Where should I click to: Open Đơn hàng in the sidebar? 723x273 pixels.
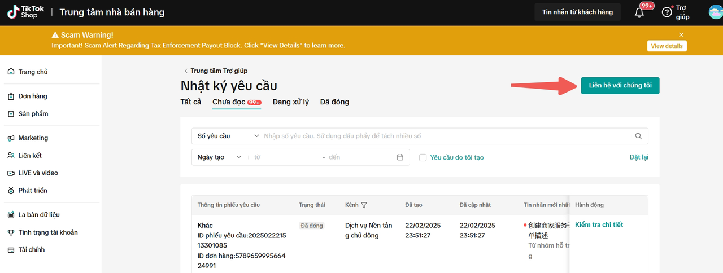tap(32, 96)
